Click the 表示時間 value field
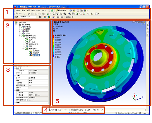This screenshot has width=152, height=123. coord(38,83)
